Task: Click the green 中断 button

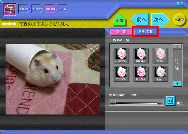Action: 120,20
